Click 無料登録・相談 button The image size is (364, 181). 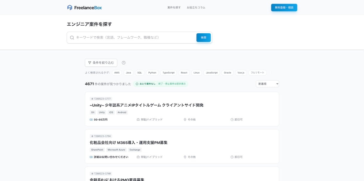pos(284,7)
